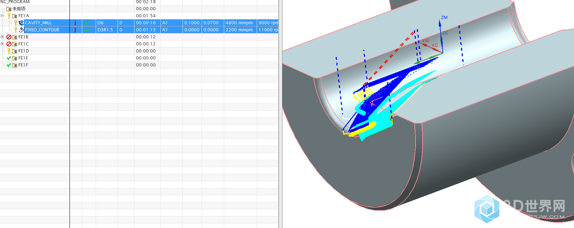Select the FE1C program group label
This screenshot has height=228, width=574.
[x=23, y=44]
